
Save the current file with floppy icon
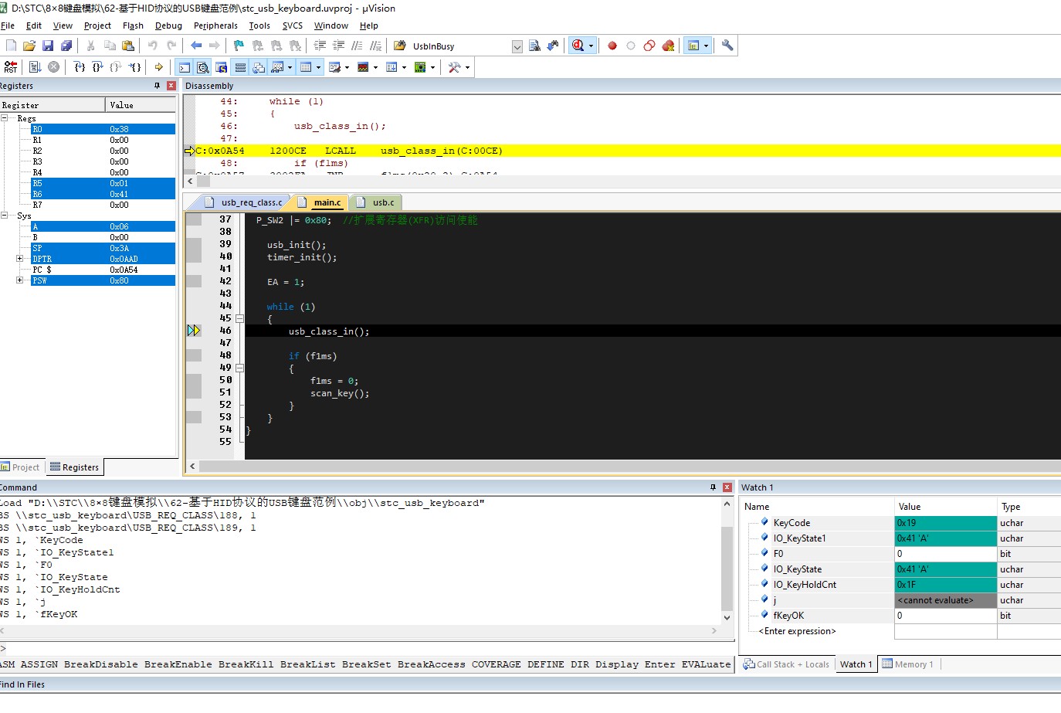(x=48, y=46)
